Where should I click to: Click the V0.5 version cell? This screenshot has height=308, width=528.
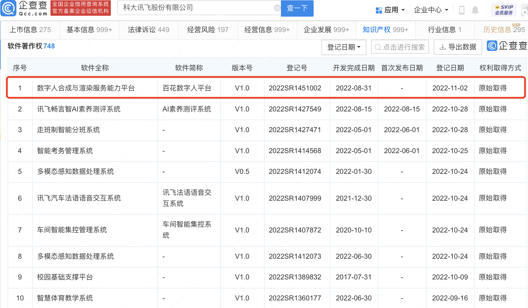[x=242, y=171]
